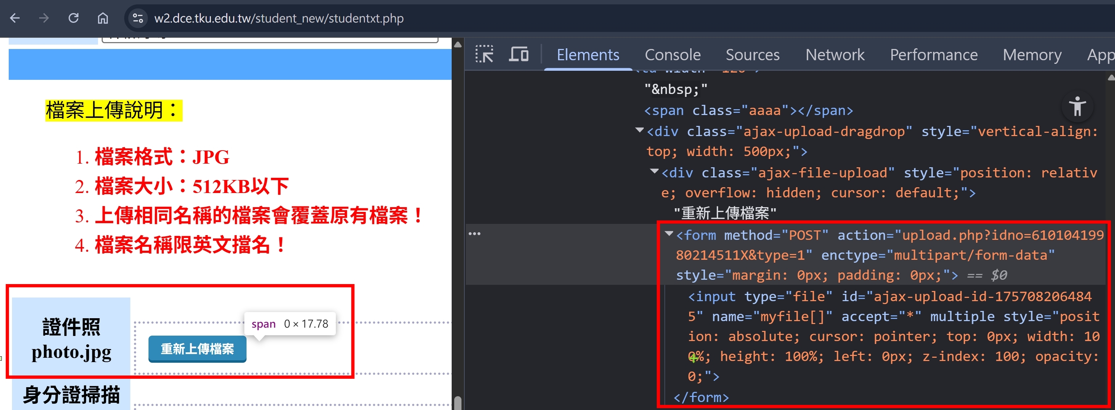Toggle the device toolbar icon in DevTools
Image resolution: width=1115 pixels, height=410 pixels.
coord(518,54)
